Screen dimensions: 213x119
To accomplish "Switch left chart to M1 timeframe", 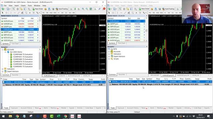I will pos(44,13).
